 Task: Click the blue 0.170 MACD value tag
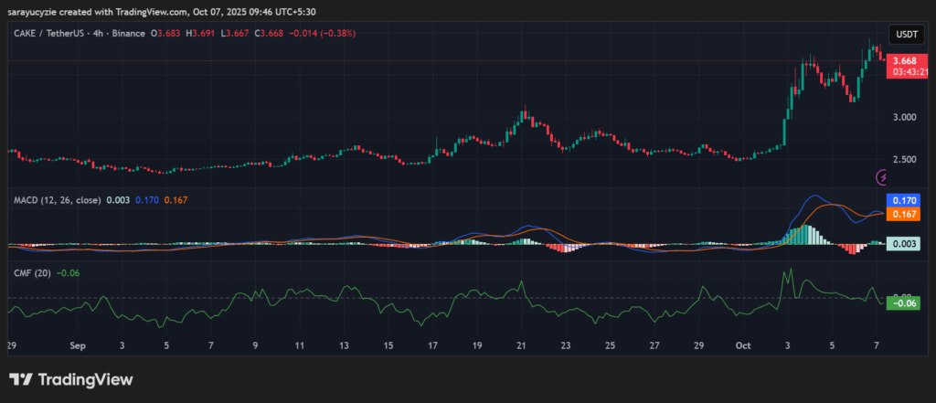pyautogui.click(x=904, y=199)
